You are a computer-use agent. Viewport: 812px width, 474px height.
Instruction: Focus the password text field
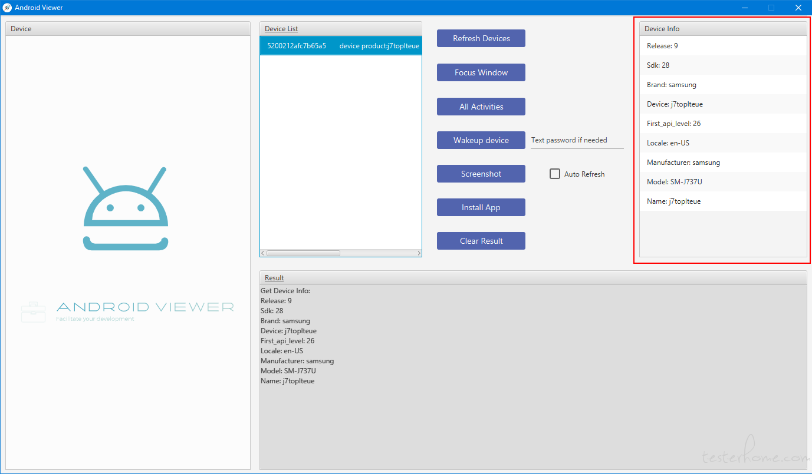(577, 140)
